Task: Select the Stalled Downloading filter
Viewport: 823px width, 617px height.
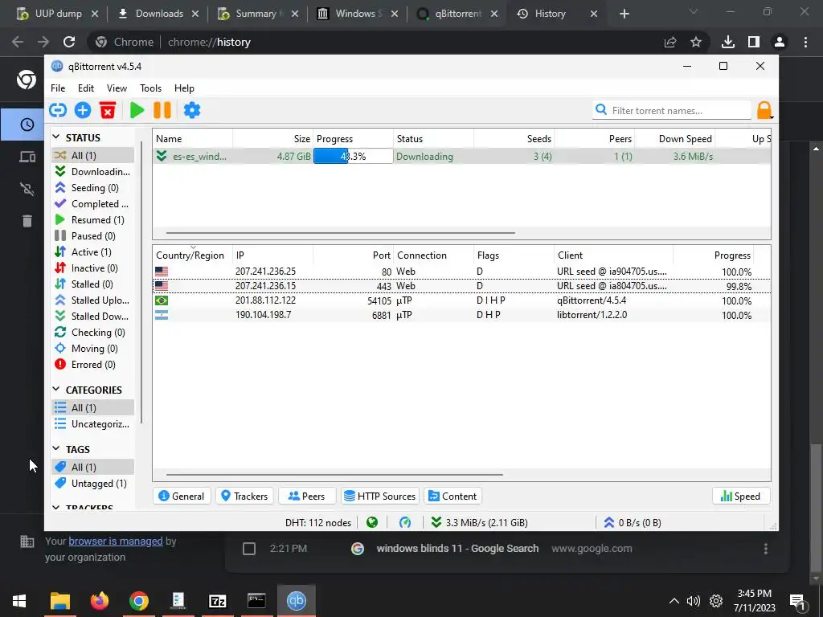Action: 93,317
